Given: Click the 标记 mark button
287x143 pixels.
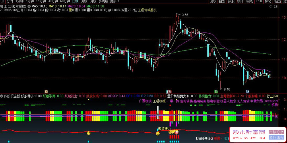Looking at the screenshot, I should pos(268,1).
